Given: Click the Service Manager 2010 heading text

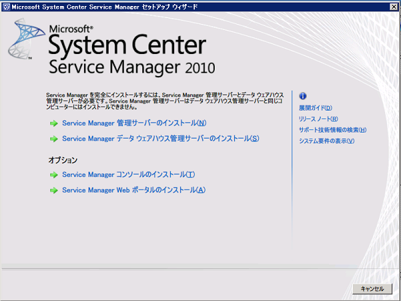Looking at the screenshot, I should 132,68.
